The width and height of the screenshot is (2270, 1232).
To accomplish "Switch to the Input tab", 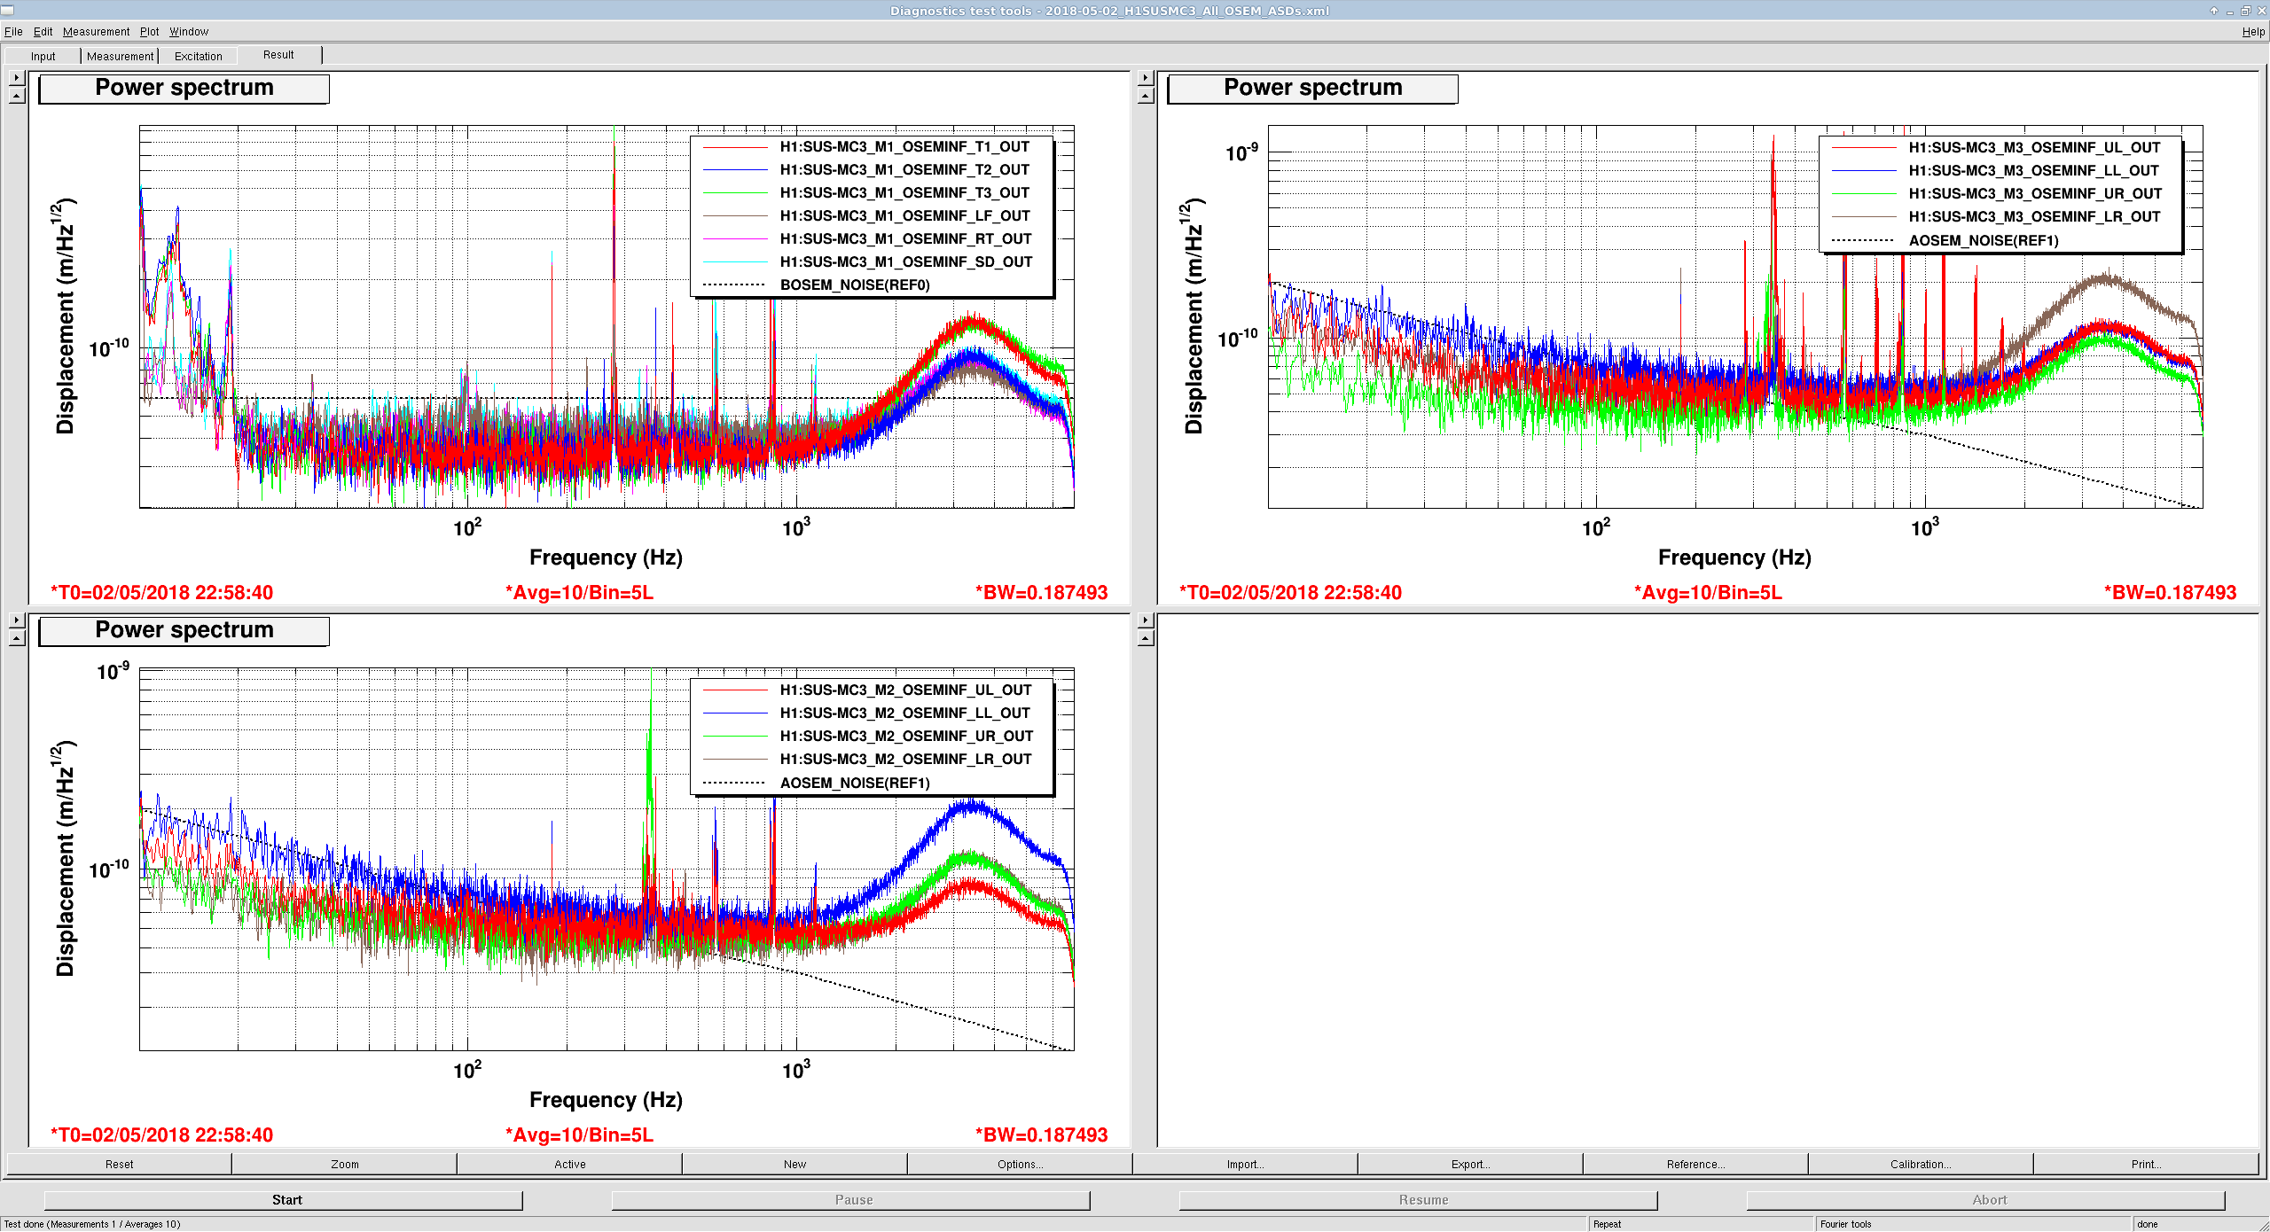I will tap(43, 56).
